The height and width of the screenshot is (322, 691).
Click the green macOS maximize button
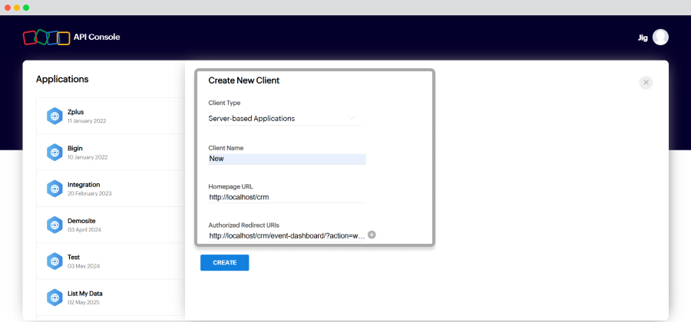pos(26,8)
